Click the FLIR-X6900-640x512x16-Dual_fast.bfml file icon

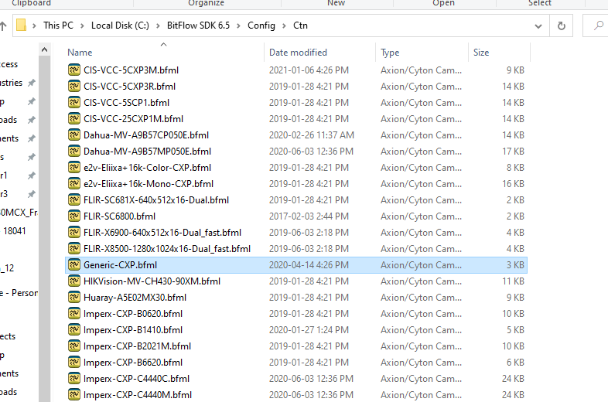click(74, 233)
